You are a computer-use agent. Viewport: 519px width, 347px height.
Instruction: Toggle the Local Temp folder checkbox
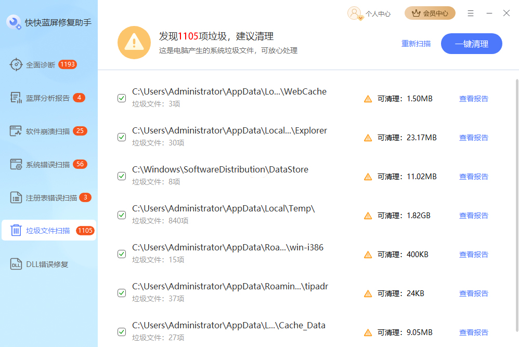pyautogui.click(x=122, y=215)
